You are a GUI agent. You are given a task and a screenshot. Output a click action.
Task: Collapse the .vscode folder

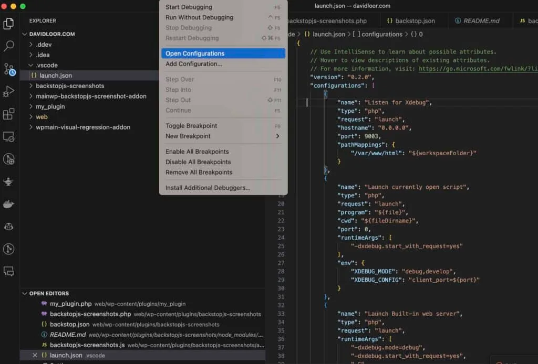point(31,65)
